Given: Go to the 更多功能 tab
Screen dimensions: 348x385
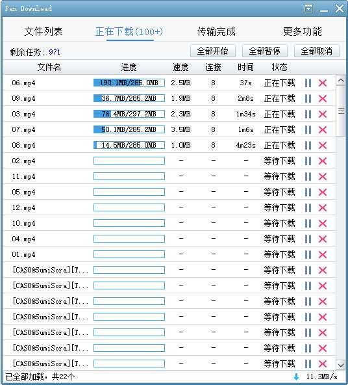Looking at the screenshot, I should 303,31.
